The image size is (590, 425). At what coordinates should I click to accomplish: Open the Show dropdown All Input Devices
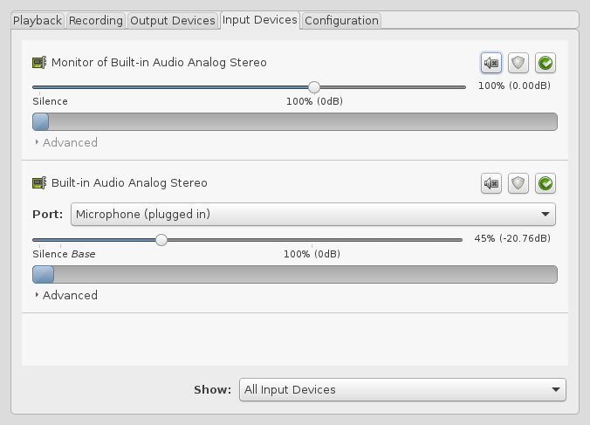[402, 389]
